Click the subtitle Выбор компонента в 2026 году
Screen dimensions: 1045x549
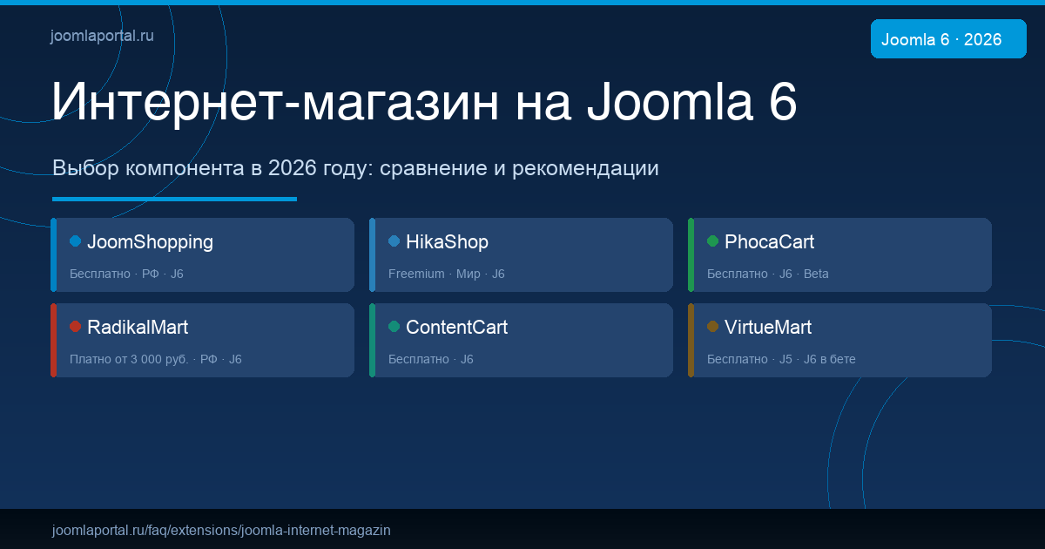click(355, 168)
